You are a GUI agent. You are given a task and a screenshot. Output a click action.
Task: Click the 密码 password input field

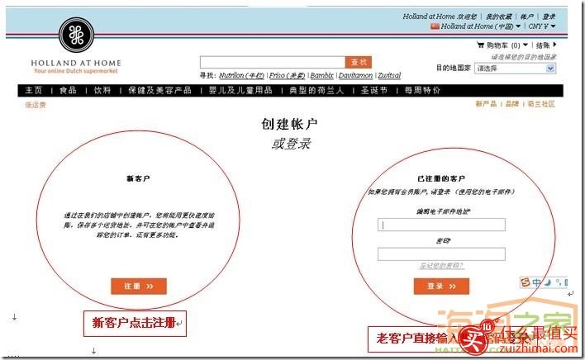click(x=441, y=254)
